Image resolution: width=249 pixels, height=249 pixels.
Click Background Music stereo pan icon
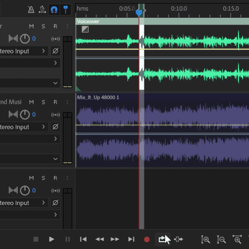coord(56,115)
